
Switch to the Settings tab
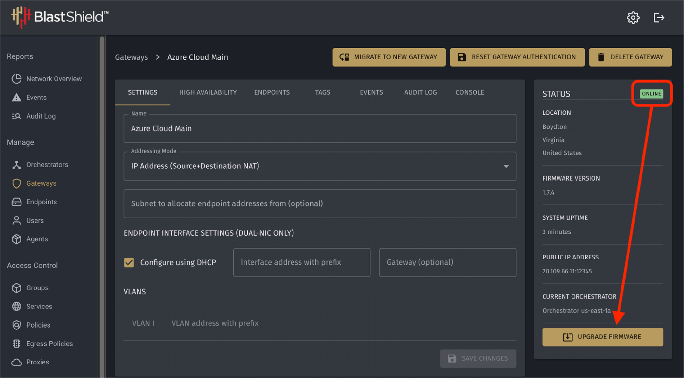(143, 92)
